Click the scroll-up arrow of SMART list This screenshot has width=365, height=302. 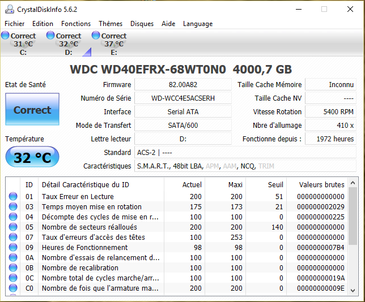coord(353,183)
